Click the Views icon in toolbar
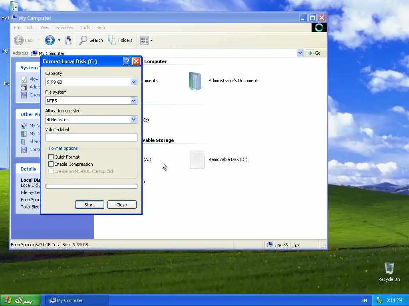The width and height of the screenshot is (409, 306). tap(144, 40)
